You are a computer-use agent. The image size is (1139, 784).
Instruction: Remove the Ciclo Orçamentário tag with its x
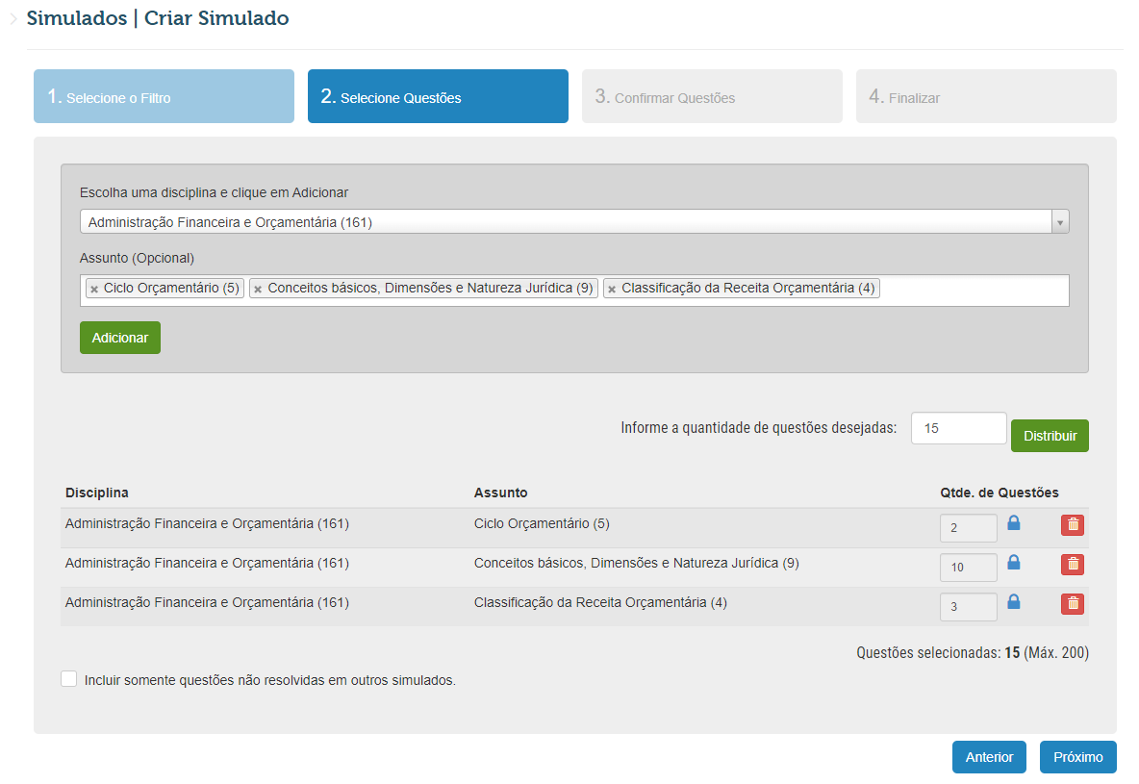coord(93,287)
